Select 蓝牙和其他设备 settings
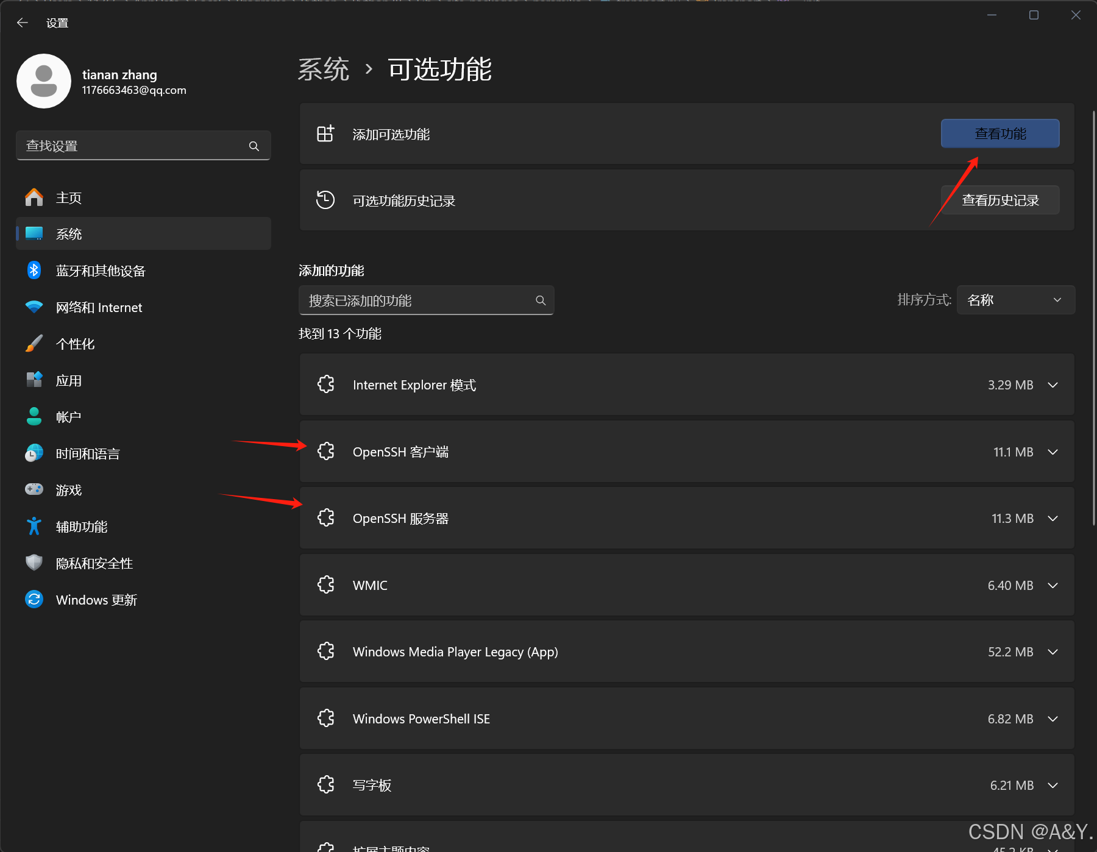The width and height of the screenshot is (1097, 852). (x=101, y=271)
